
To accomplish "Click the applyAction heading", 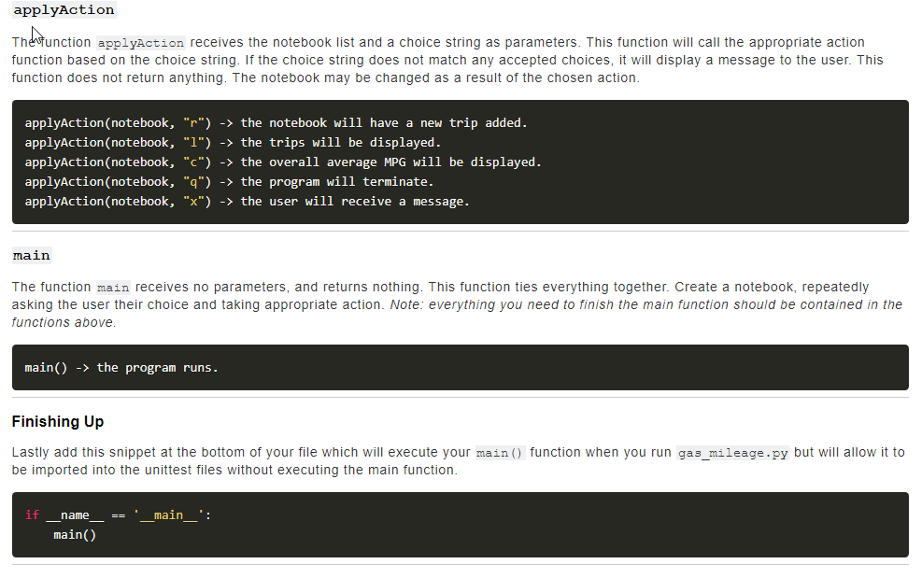I will click(x=64, y=10).
